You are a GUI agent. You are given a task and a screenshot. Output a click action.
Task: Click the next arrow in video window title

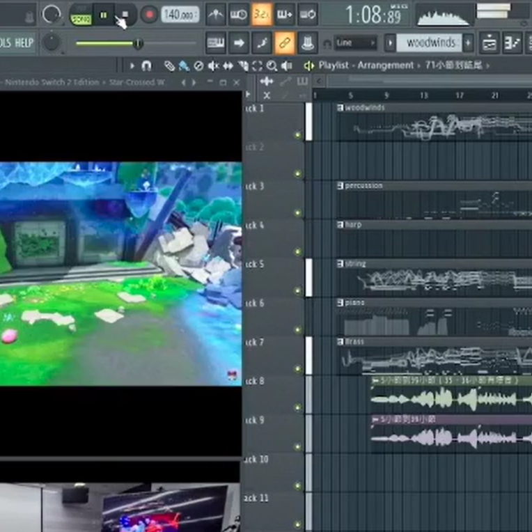[194, 82]
